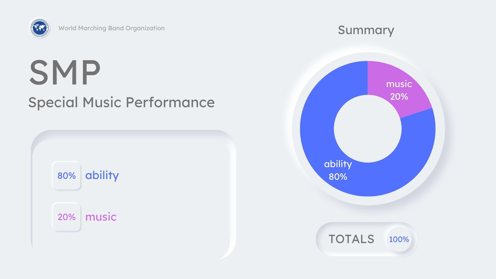The image size is (496, 279).
Task: Click the "20%" text inside the purple slice
Action: point(399,97)
